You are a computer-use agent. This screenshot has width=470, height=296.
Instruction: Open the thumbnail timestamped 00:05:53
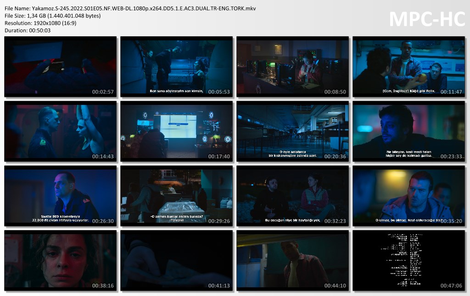click(x=177, y=66)
